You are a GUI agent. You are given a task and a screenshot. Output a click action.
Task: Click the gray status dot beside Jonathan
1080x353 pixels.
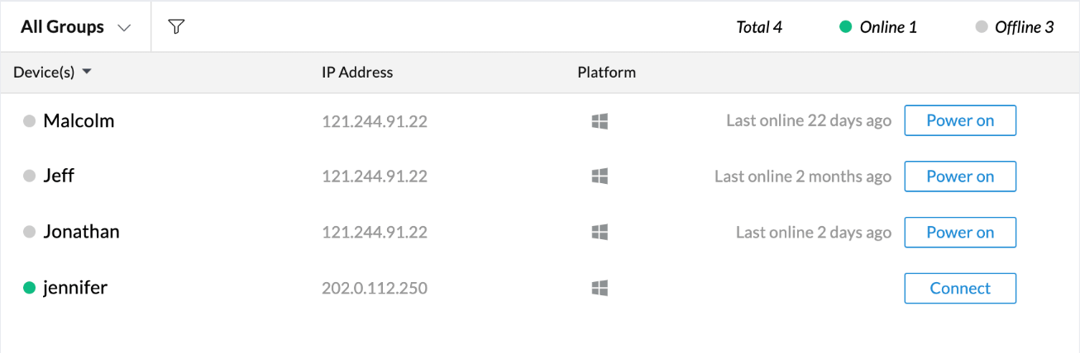[x=29, y=233]
